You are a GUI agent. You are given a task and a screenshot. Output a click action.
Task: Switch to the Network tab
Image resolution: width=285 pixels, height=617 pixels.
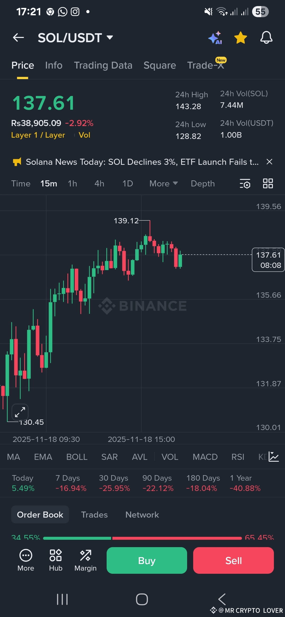[x=142, y=515]
